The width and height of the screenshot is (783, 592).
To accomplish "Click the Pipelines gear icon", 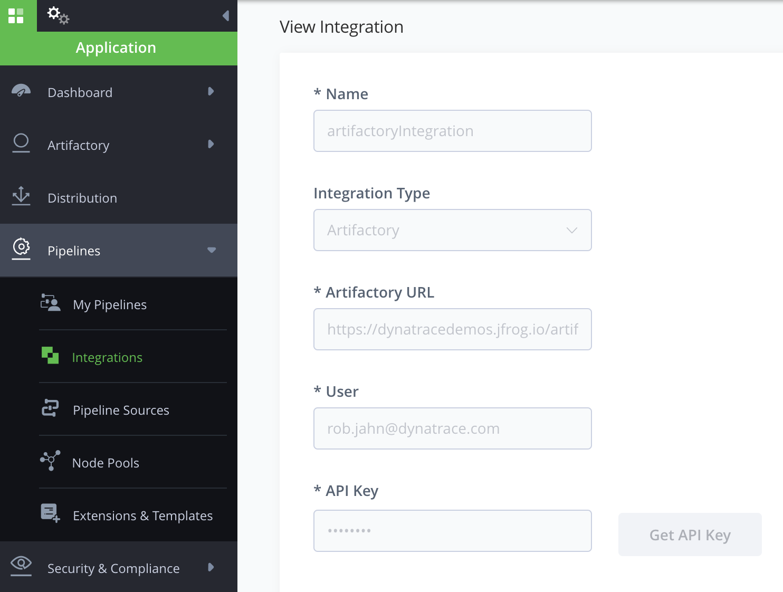I will click(21, 249).
